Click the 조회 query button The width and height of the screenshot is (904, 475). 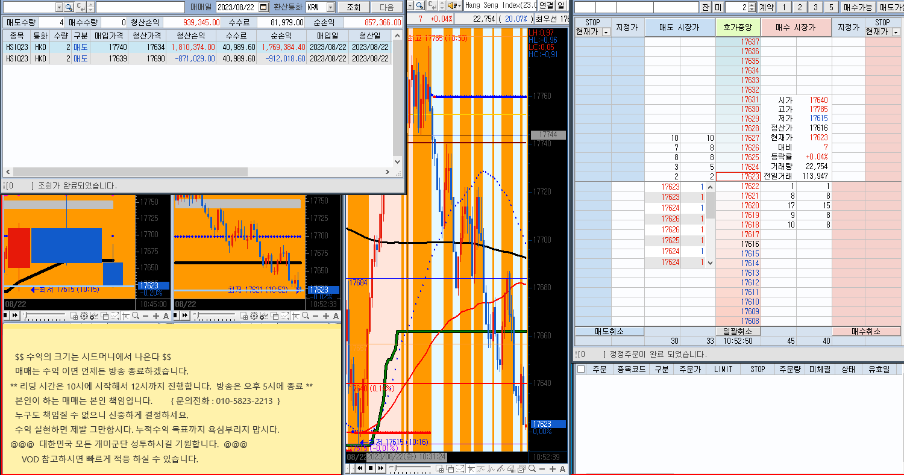coord(353,7)
